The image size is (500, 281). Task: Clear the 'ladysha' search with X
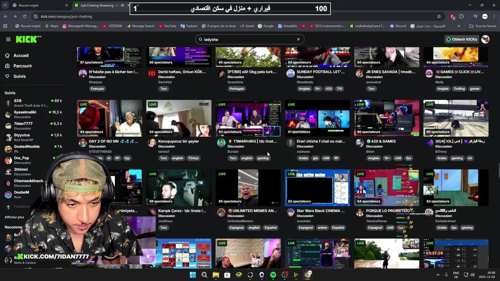tap(298, 39)
